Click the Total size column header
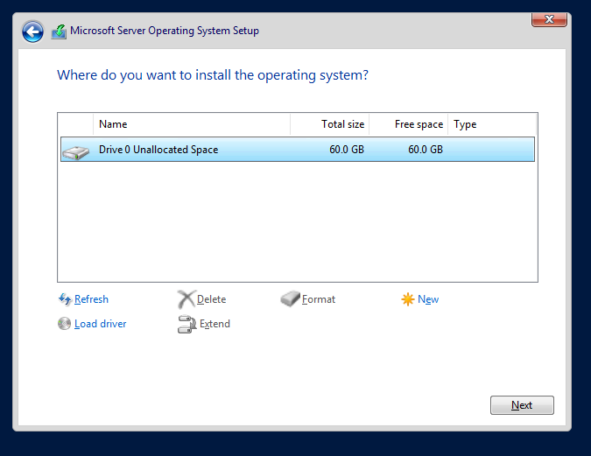Screen dimensions: 591x456 coord(329,124)
